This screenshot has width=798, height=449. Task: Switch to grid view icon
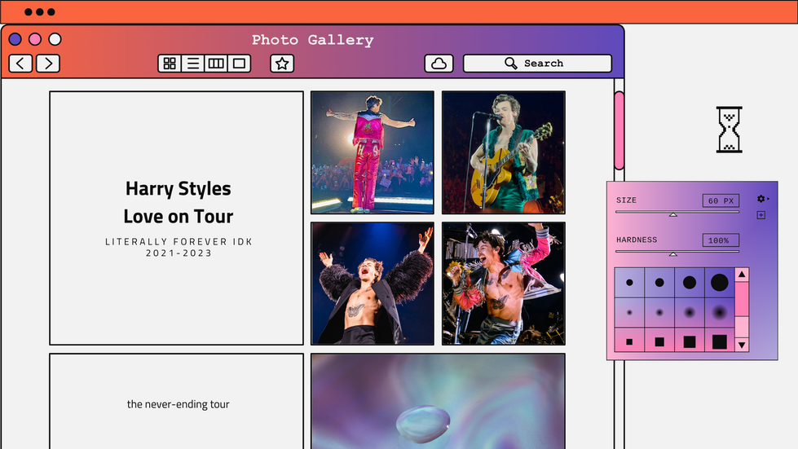pos(170,64)
